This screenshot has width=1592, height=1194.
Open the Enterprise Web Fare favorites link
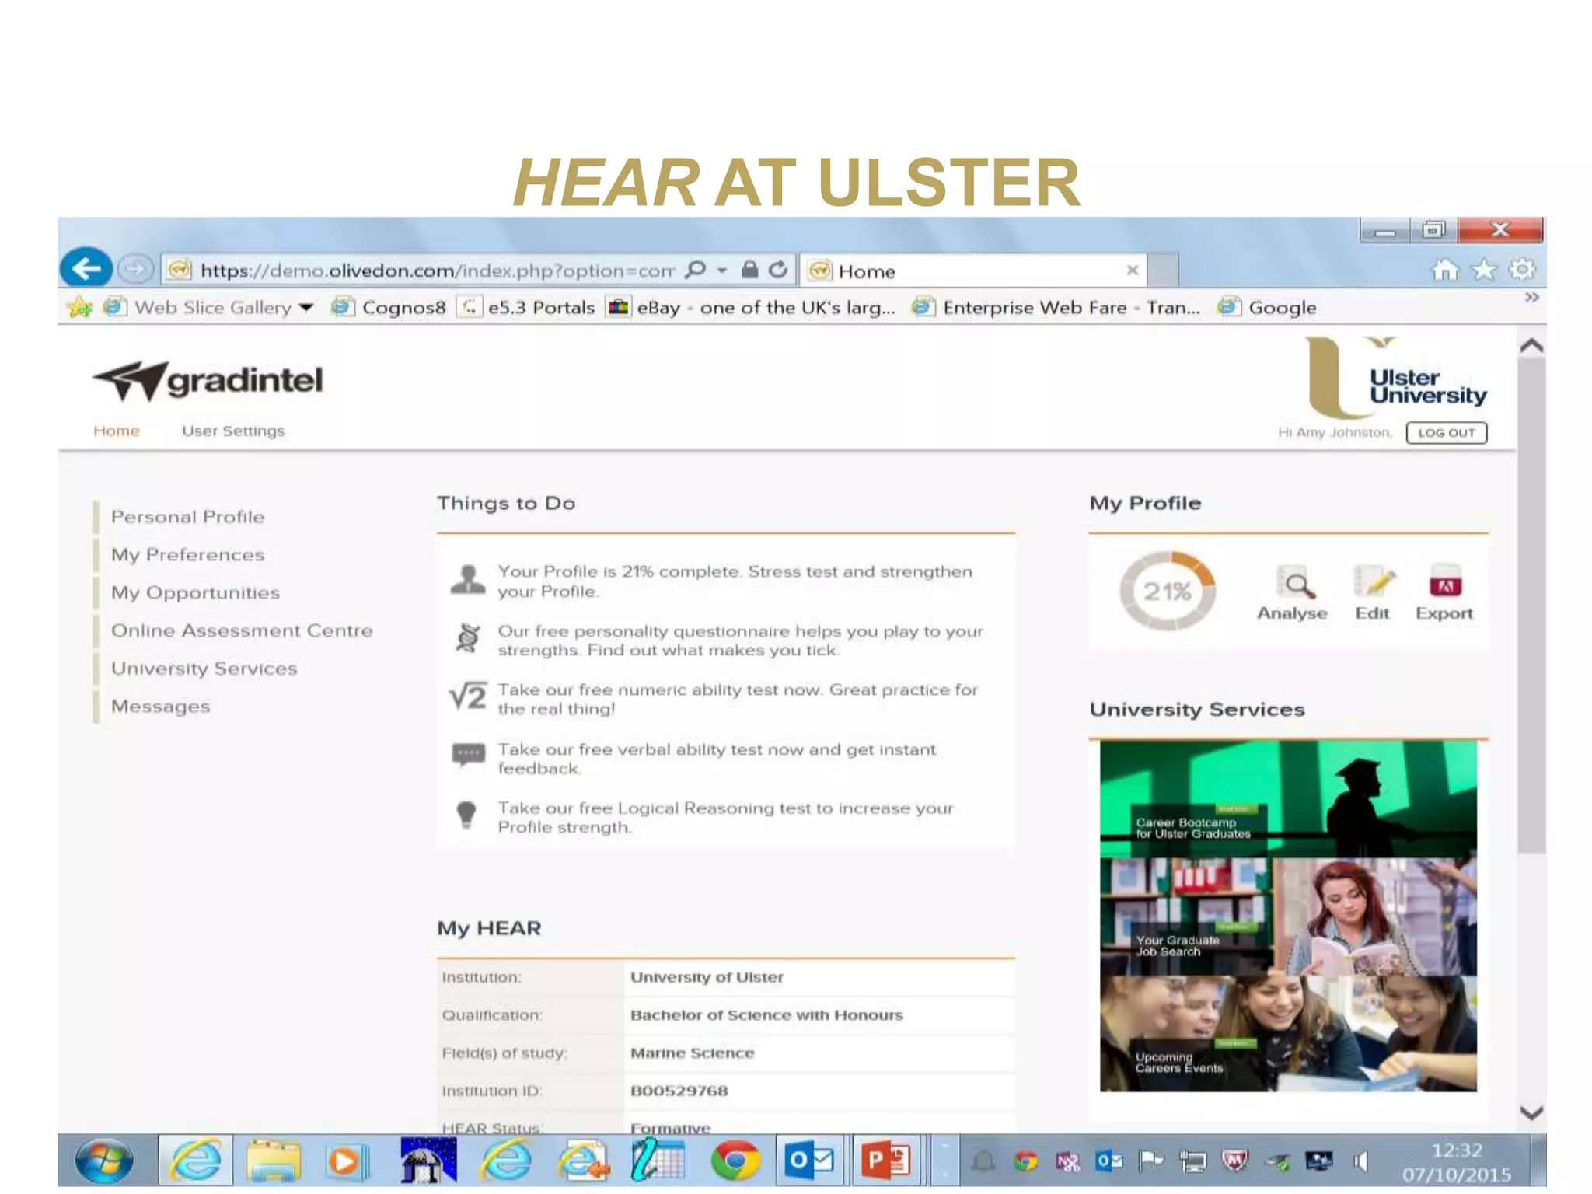[x=1057, y=307]
